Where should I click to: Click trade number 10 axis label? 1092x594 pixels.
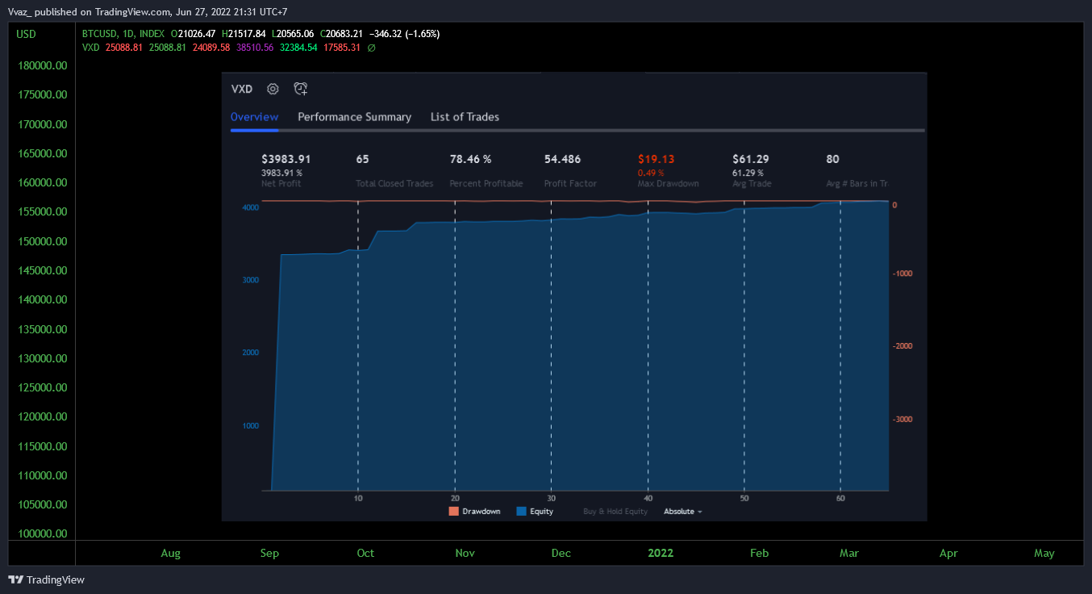coord(358,498)
